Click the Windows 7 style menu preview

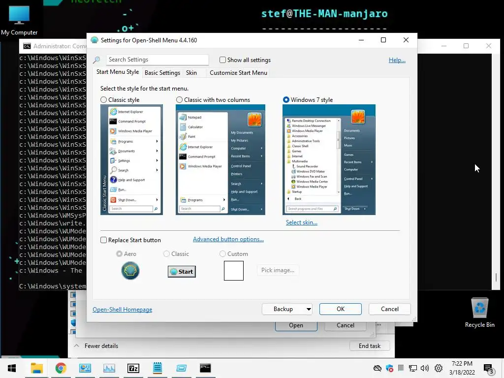(x=329, y=160)
